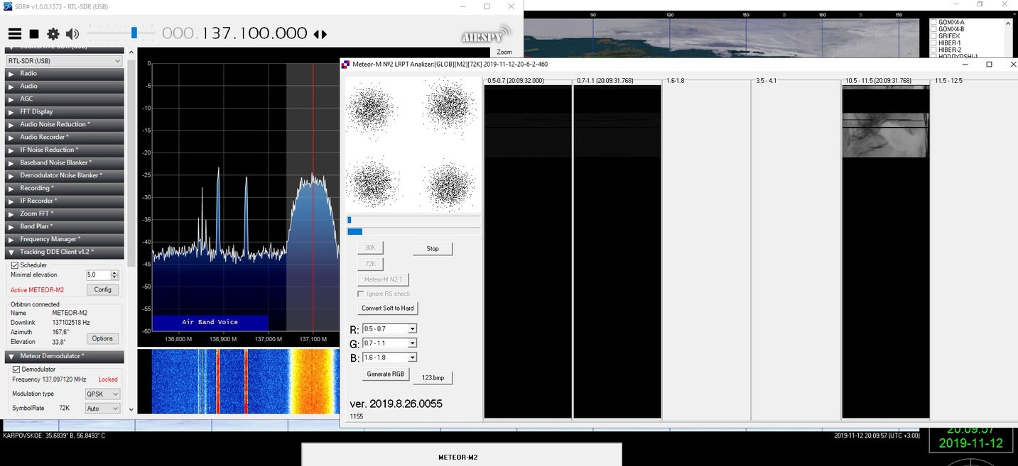Image resolution: width=1018 pixels, height=466 pixels.
Task: Expand the IF Recorder panel
Action: pyautogui.click(x=64, y=201)
